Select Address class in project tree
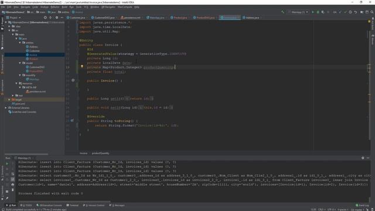This screenshot has height=211, width=375. [x=32, y=47]
